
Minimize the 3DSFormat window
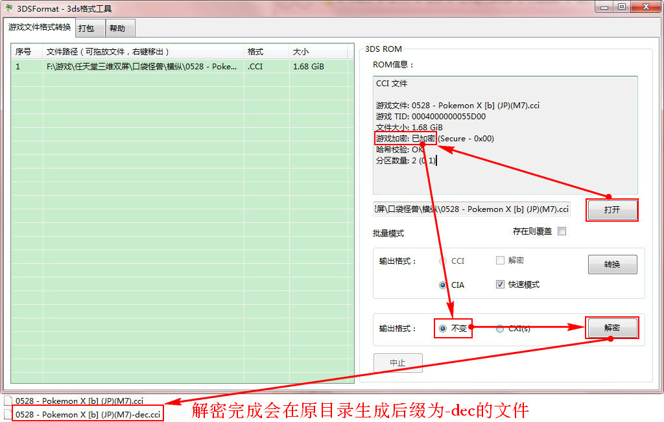(604, 6)
